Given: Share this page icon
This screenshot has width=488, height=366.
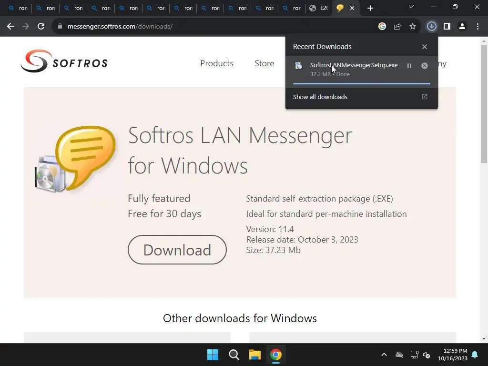Looking at the screenshot, I should point(397,27).
